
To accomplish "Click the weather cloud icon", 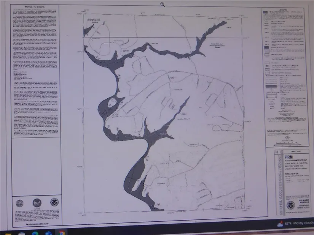I will click(x=281, y=224).
